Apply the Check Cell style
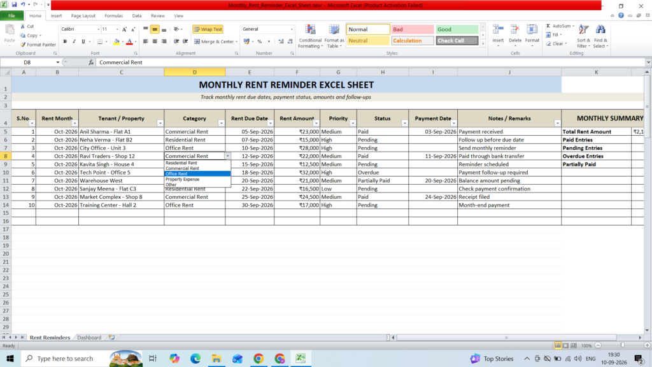Viewport: 652px width, 367px height. [x=457, y=41]
